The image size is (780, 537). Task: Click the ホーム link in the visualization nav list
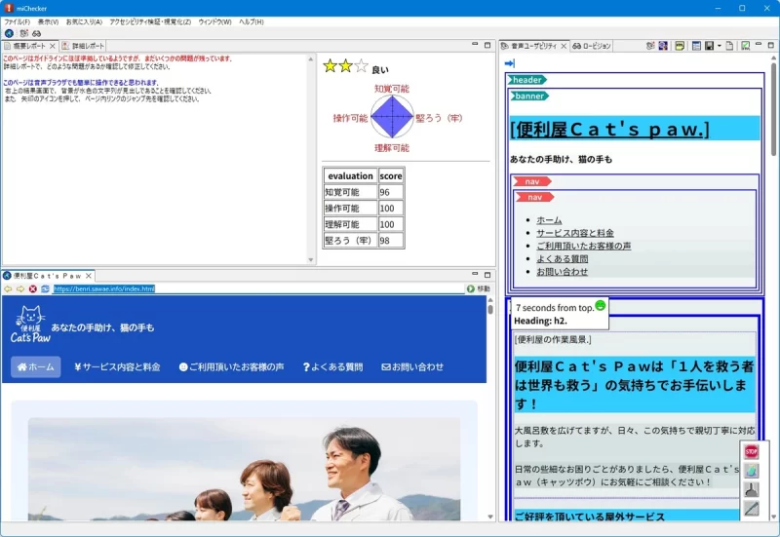[x=549, y=220]
